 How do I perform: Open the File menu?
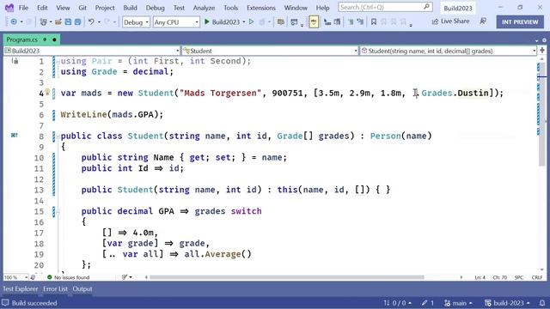click(23, 8)
